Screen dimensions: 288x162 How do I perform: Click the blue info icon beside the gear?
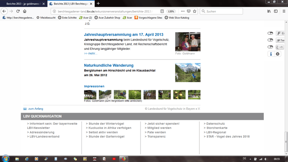click(271, 54)
